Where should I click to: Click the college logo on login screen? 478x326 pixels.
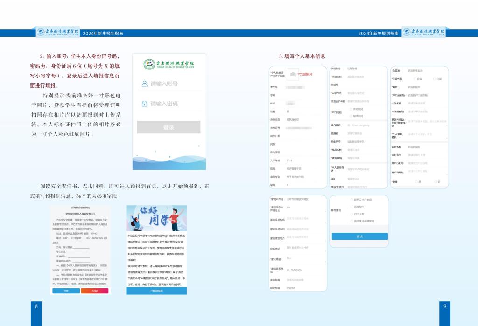[x=149, y=64]
